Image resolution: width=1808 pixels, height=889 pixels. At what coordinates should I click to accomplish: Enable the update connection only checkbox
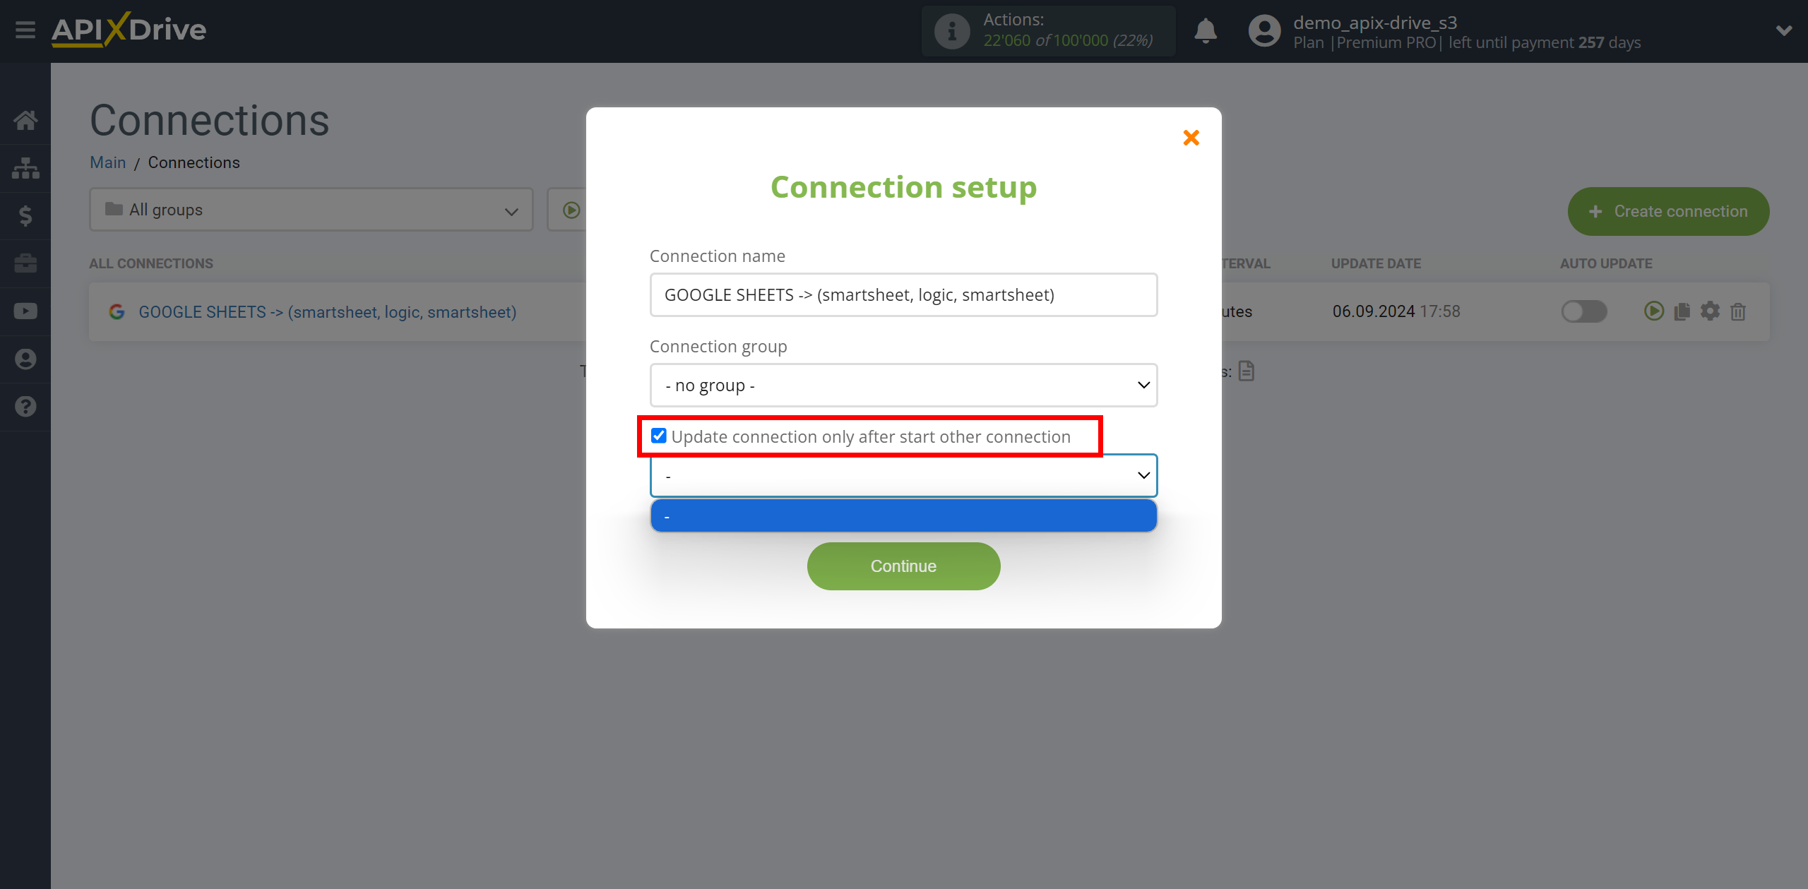(658, 435)
